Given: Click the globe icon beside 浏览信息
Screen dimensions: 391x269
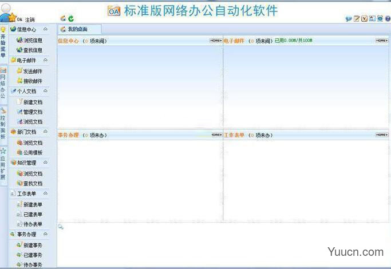Looking at the screenshot, I should click(19, 40).
